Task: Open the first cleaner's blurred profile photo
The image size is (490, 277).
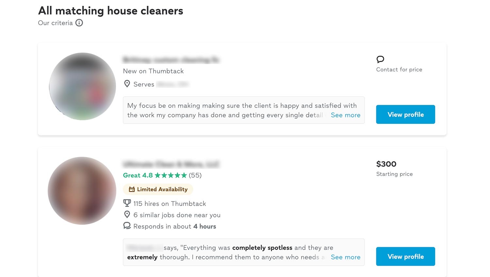Action: (83, 87)
